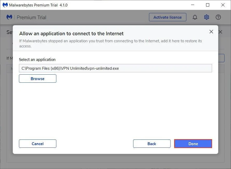The image size is (231, 169).
Task: Browse for an application file
Action: tap(38, 79)
